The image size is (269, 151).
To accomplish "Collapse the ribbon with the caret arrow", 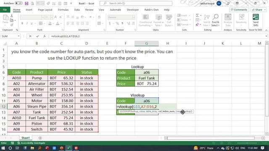I will (266, 30).
